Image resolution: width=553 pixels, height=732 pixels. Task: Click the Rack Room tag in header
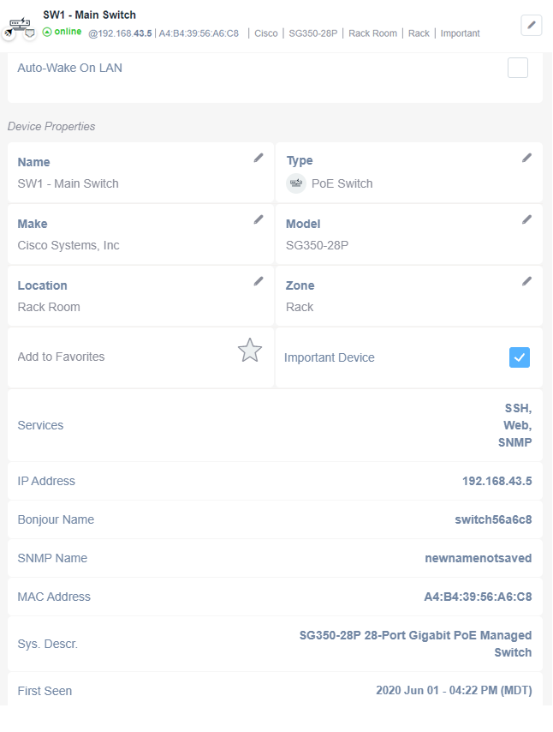[x=372, y=33]
